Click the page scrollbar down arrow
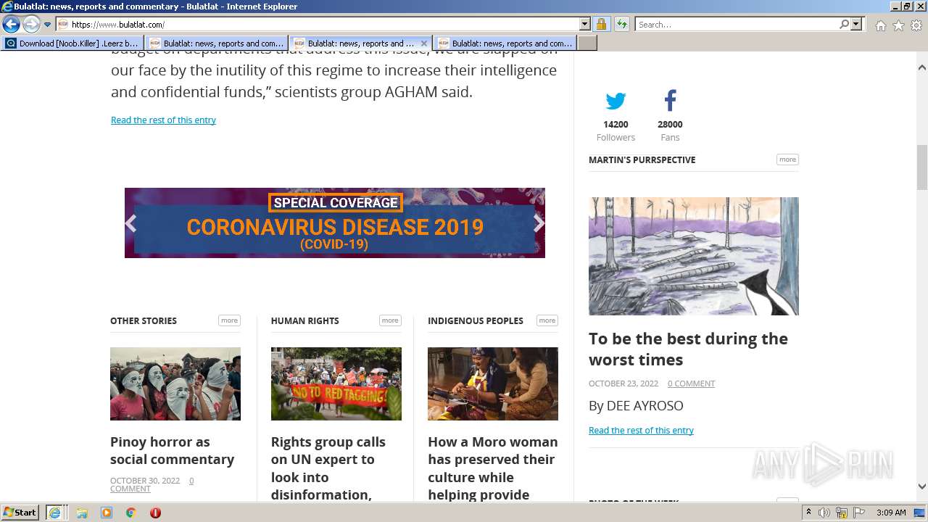 922,486
